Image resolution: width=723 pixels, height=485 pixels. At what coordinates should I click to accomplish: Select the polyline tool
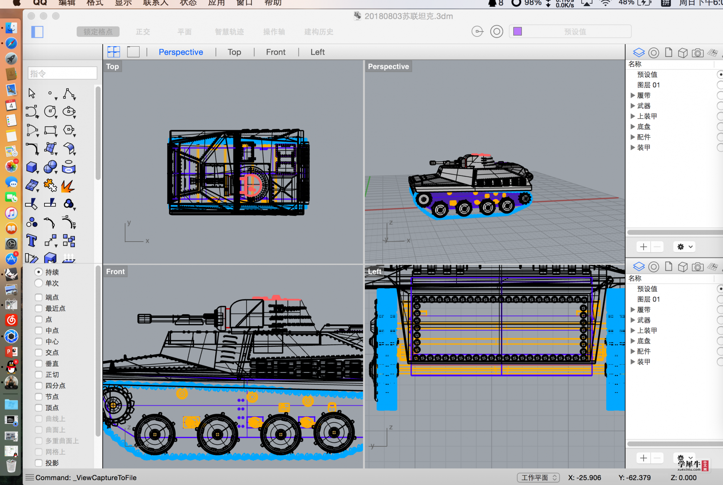[x=69, y=93]
